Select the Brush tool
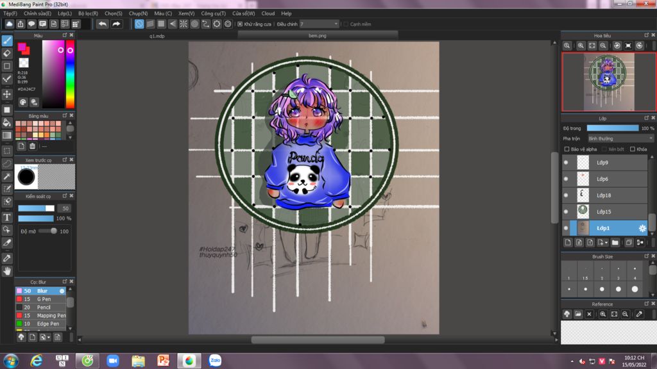 click(7, 40)
